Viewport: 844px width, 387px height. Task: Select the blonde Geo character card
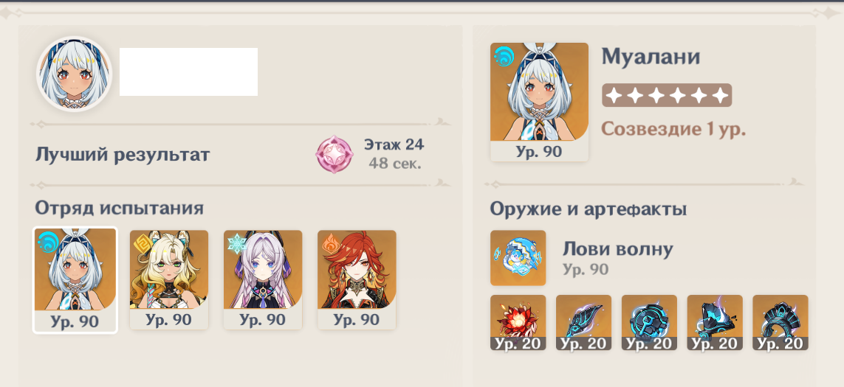[169, 280]
